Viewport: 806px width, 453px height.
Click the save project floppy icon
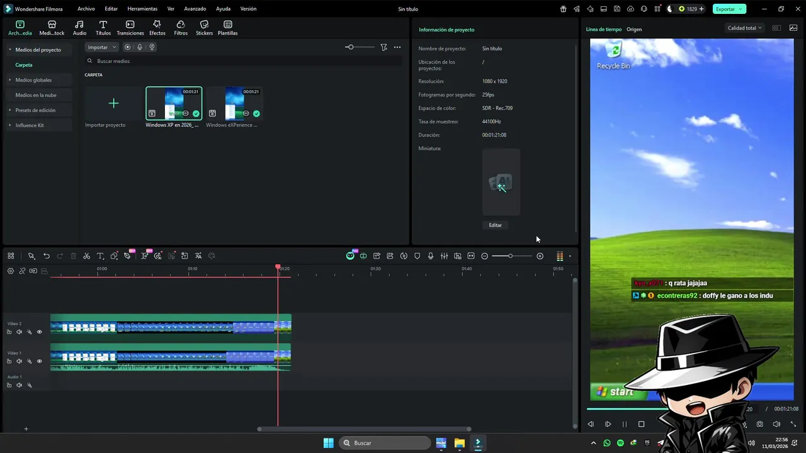click(x=616, y=9)
